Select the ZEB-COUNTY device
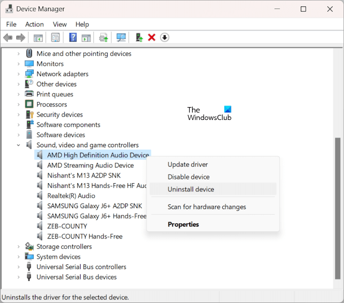The image size is (344, 303). coord(67,226)
